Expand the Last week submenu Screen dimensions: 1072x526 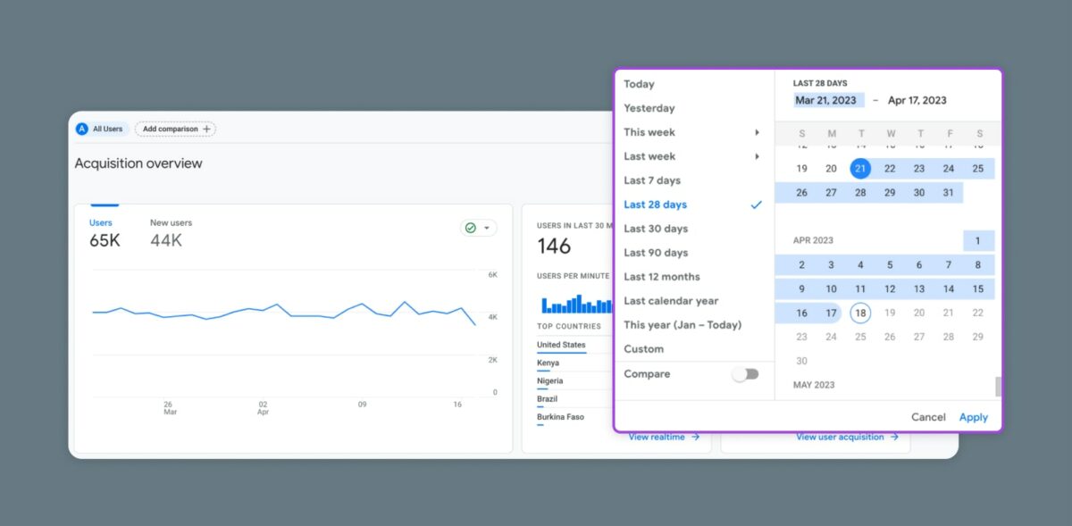pos(757,155)
